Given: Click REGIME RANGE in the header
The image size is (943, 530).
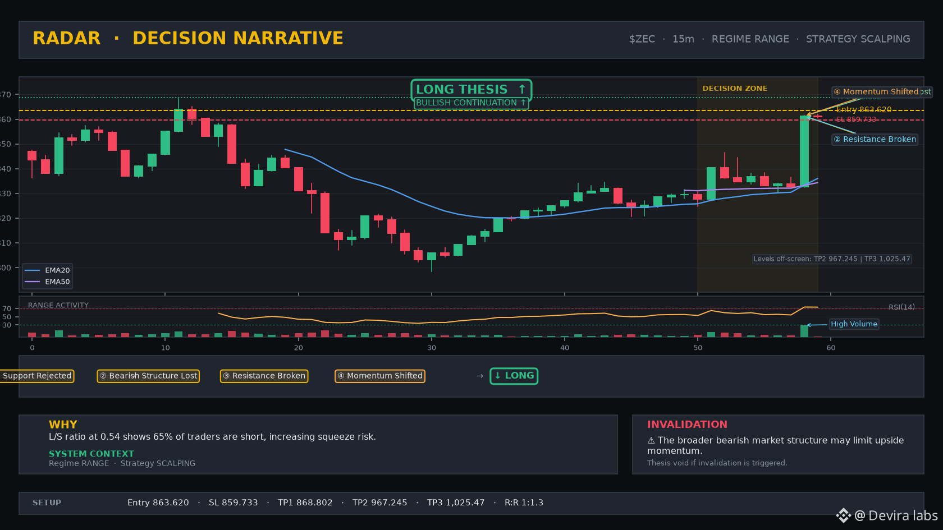Looking at the screenshot, I should [x=750, y=39].
